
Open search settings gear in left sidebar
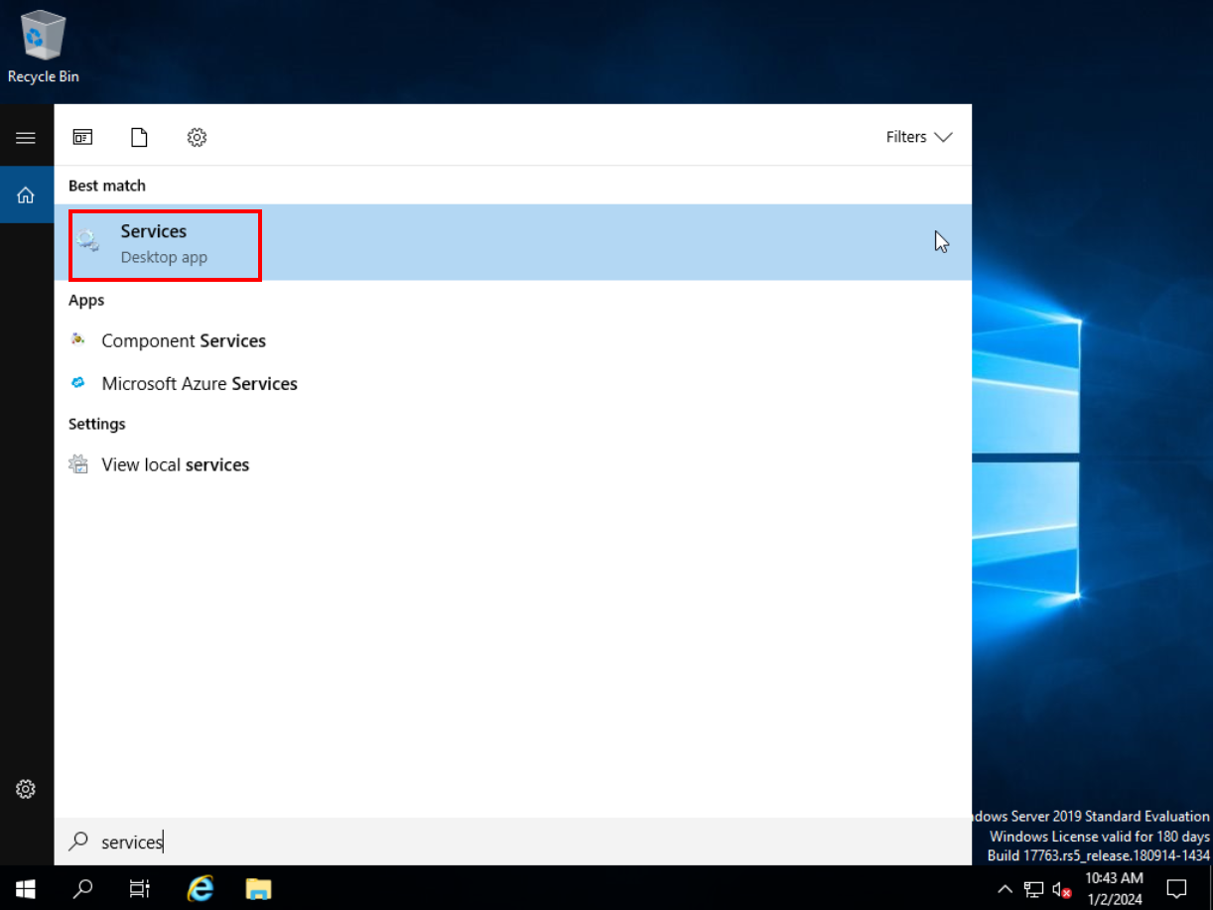[x=26, y=790]
